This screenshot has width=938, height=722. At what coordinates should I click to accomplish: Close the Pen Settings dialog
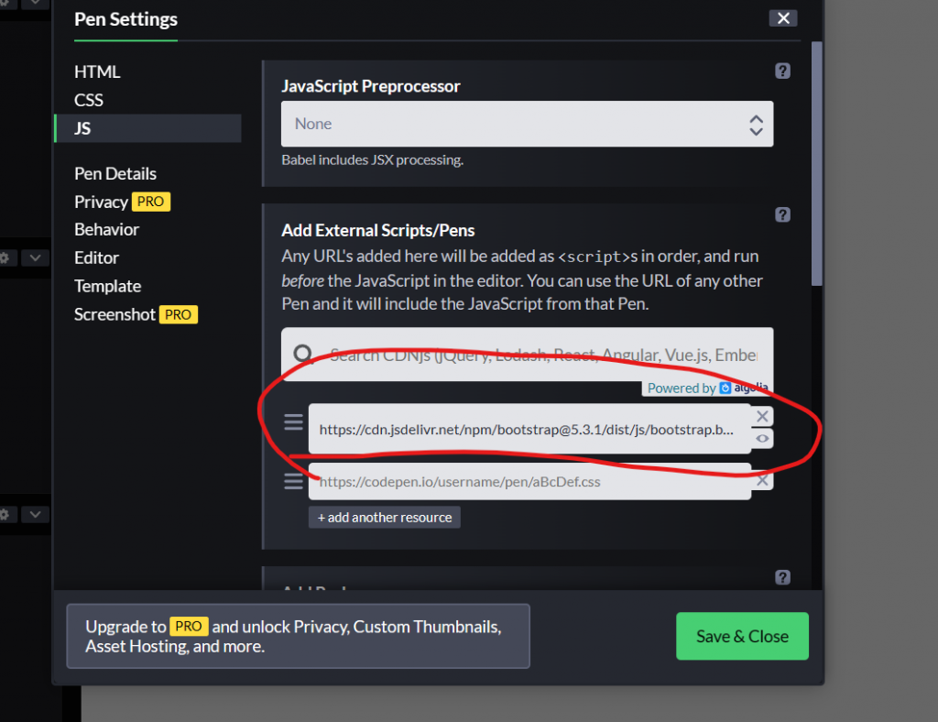(x=783, y=18)
